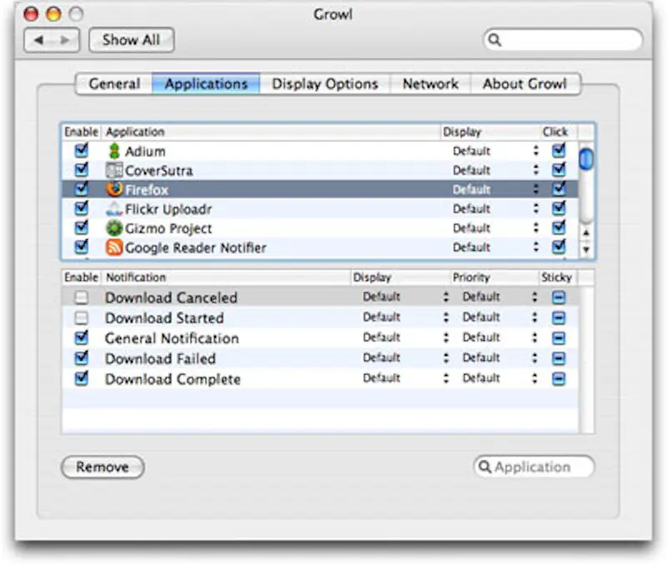Toggle the Sticky control for Download Complete

coord(559,377)
